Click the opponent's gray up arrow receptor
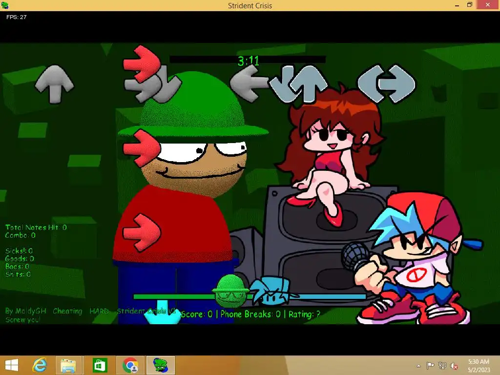Image resolution: width=500 pixels, height=375 pixels. click(54, 84)
